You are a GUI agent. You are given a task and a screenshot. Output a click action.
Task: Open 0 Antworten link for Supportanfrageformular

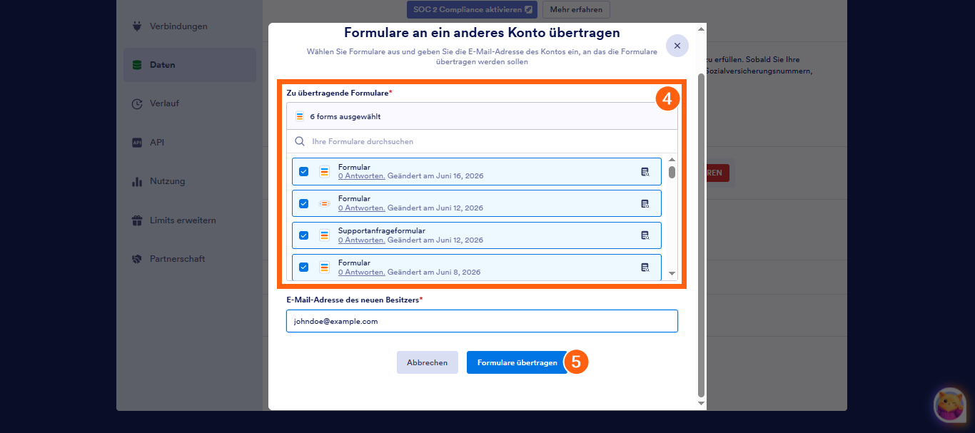(x=362, y=240)
